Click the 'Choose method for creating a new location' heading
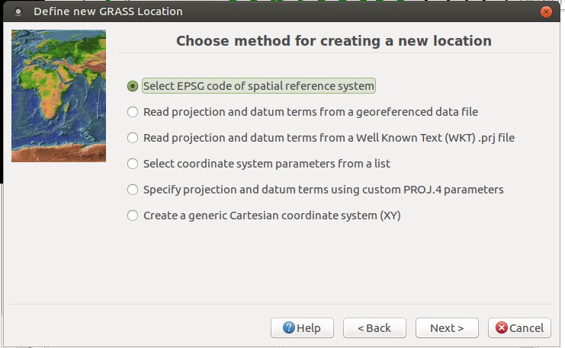Viewport: 565px width, 348px height. 334,40
